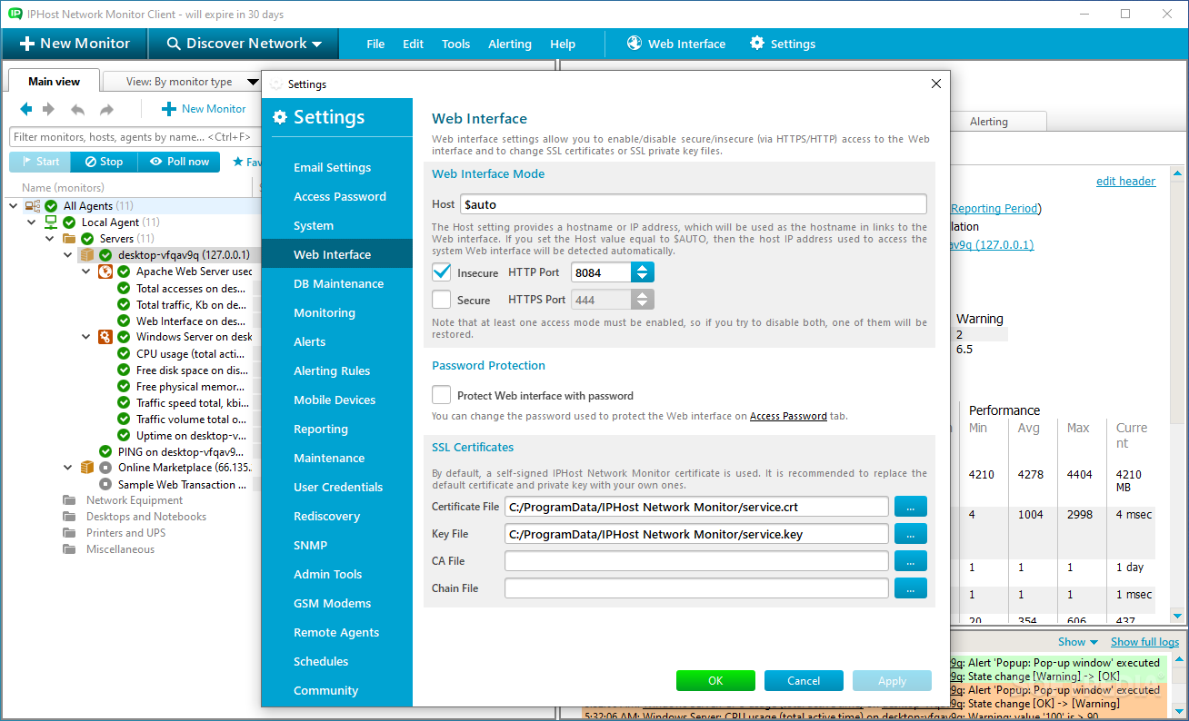1189x721 pixels.
Task: Click the Apache Web Server application icon
Action: point(105,272)
